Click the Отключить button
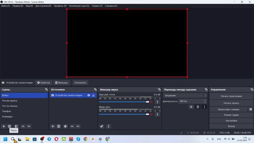Screen dimensions: 254x143 (80, 83)
